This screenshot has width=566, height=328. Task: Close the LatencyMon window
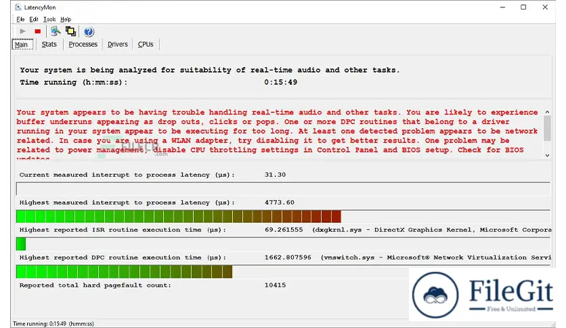pos(545,7)
